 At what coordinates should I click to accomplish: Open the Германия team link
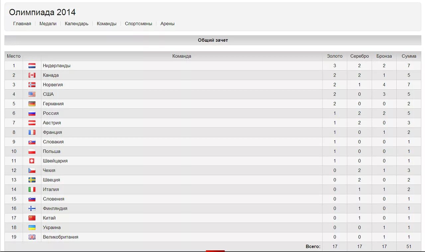53,104
